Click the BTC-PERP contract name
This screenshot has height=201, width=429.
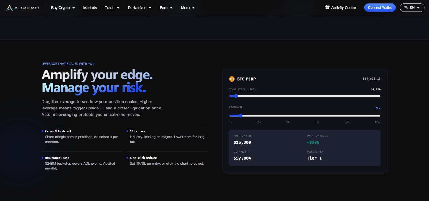tap(246, 79)
